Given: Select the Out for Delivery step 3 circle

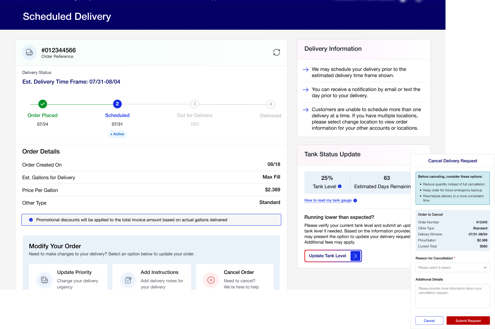Looking at the screenshot, I should (195, 104).
